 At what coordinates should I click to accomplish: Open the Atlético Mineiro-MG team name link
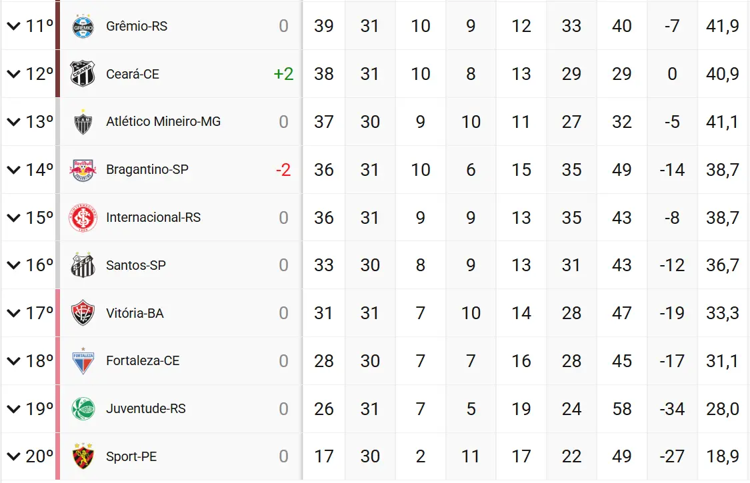163,122
